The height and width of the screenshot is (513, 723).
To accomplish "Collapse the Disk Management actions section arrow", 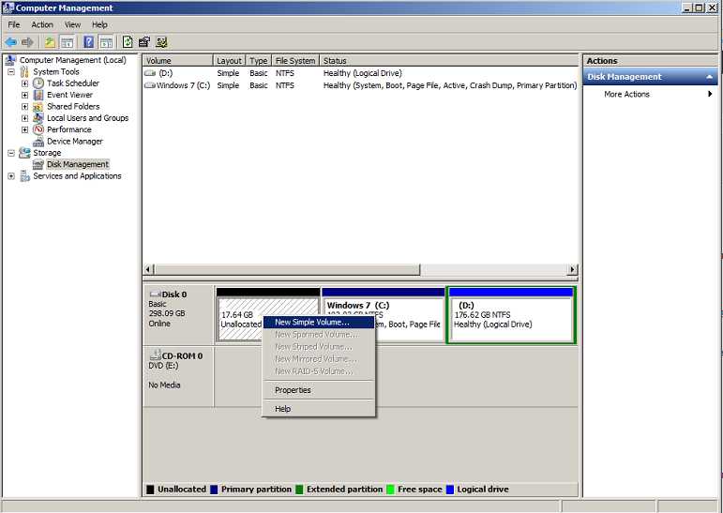I will pyautogui.click(x=710, y=77).
